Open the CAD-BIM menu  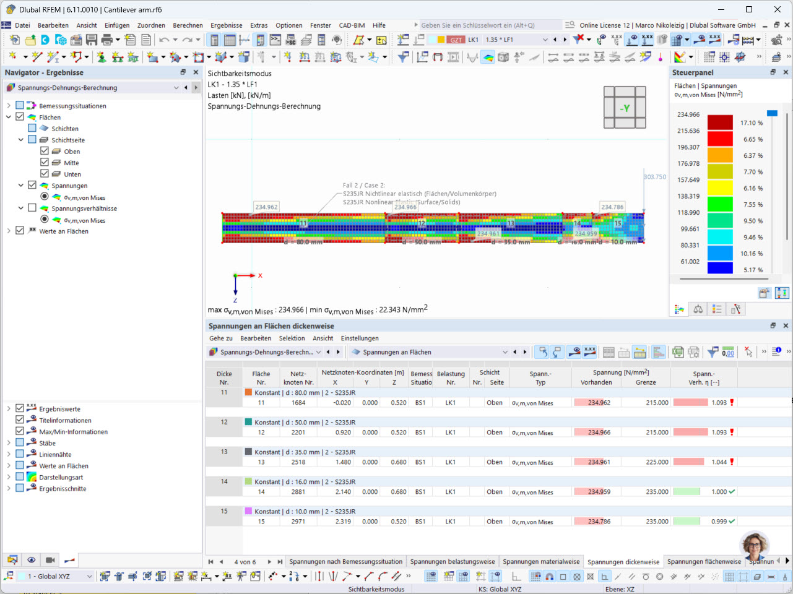pyautogui.click(x=352, y=25)
